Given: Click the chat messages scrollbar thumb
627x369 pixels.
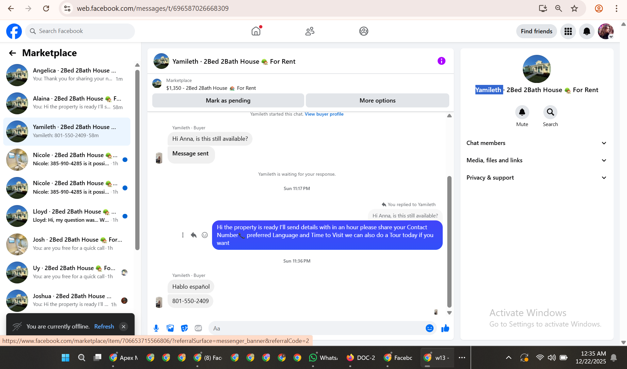Looking at the screenshot, I should (x=449, y=242).
